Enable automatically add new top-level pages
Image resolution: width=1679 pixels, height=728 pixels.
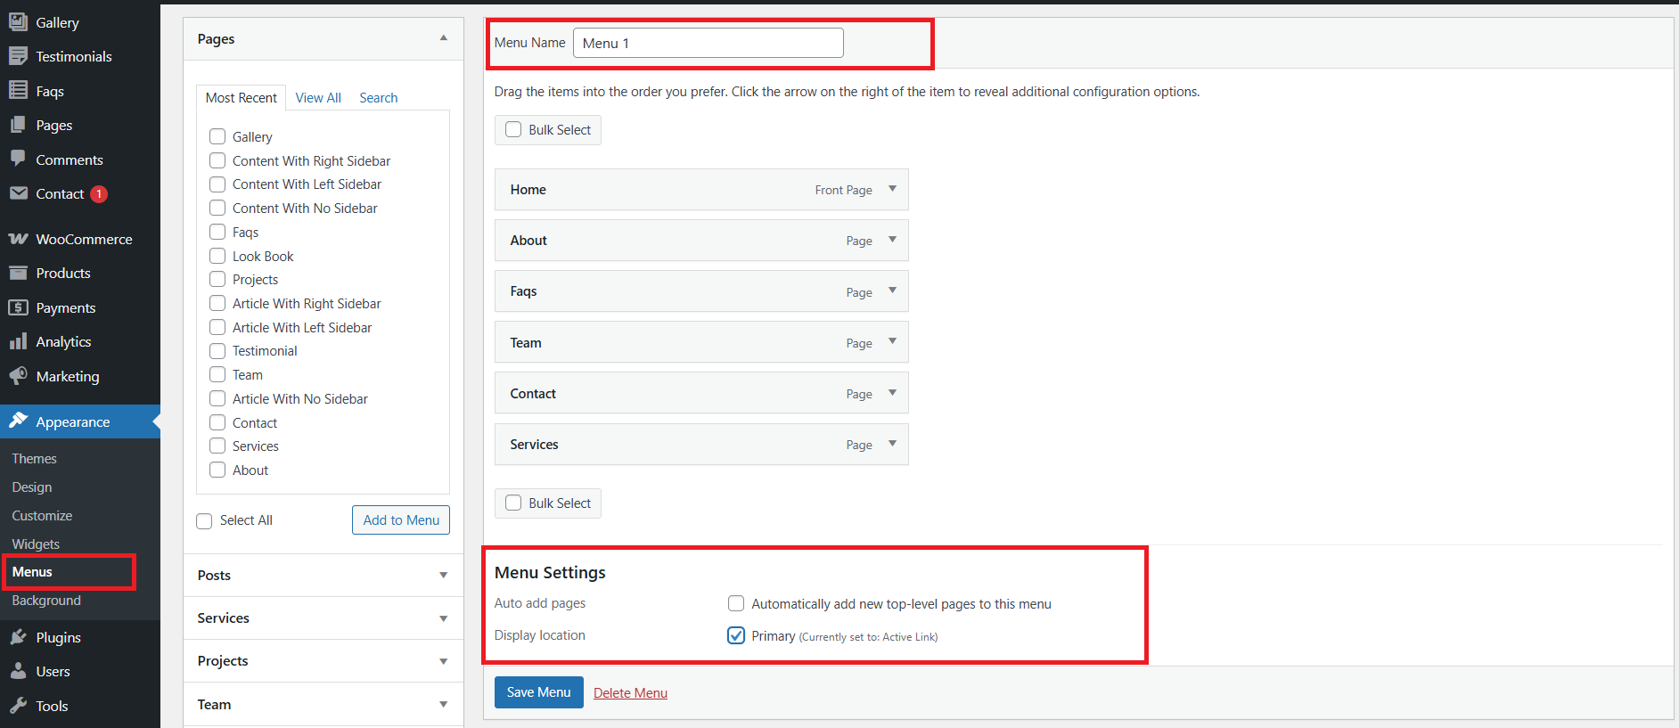pos(736,603)
